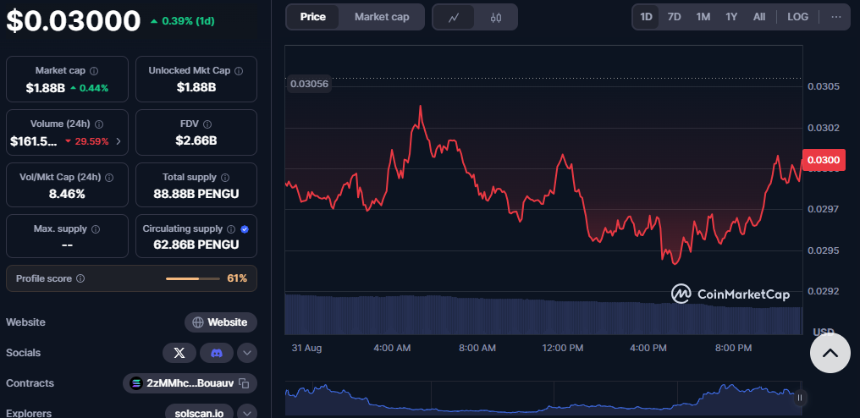Expand the Explorers dropdown
860x418 pixels.
pyautogui.click(x=247, y=413)
